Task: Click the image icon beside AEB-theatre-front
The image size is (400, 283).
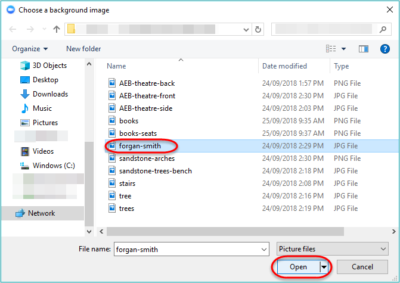Action: [x=112, y=95]
